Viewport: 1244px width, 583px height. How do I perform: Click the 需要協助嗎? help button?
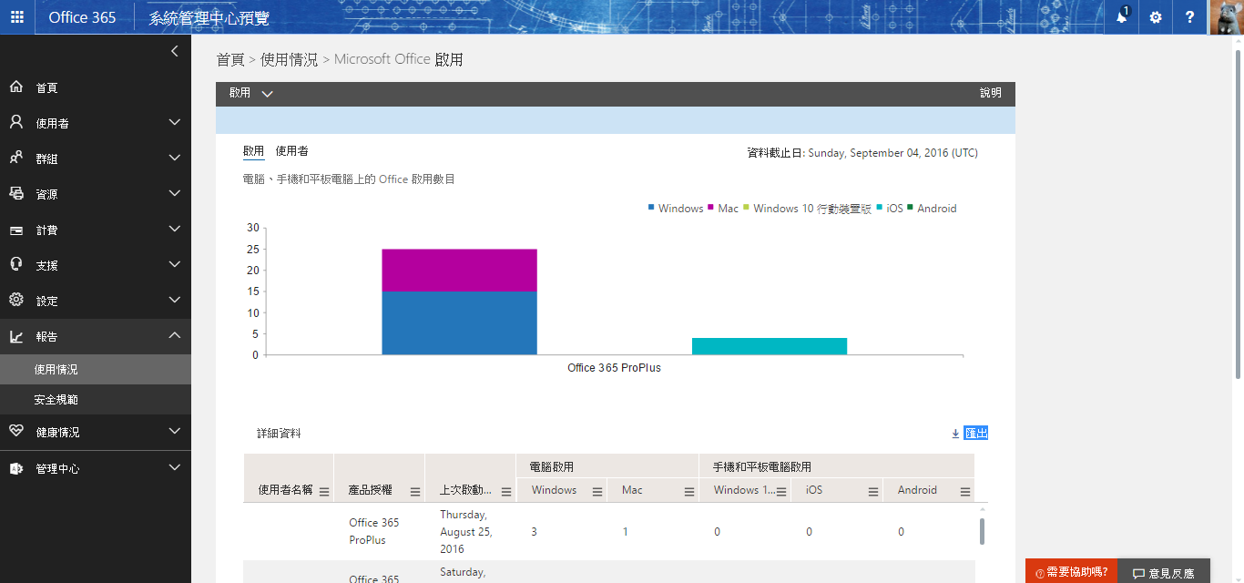click(x=1072, y=571)
